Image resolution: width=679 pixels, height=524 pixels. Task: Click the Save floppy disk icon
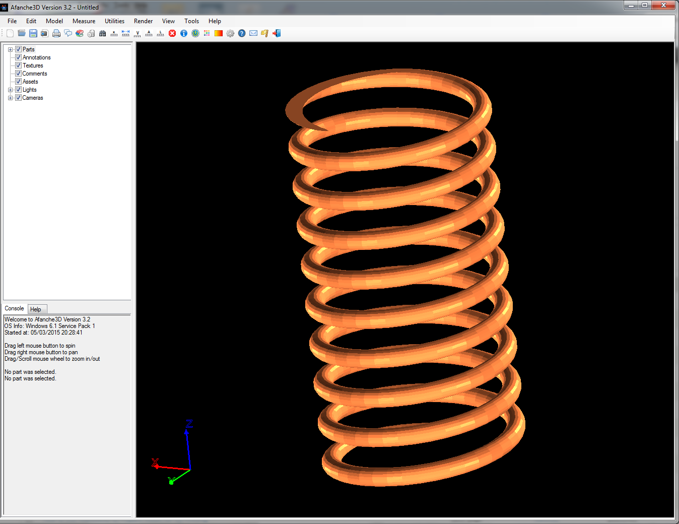[x=33, y=33]
